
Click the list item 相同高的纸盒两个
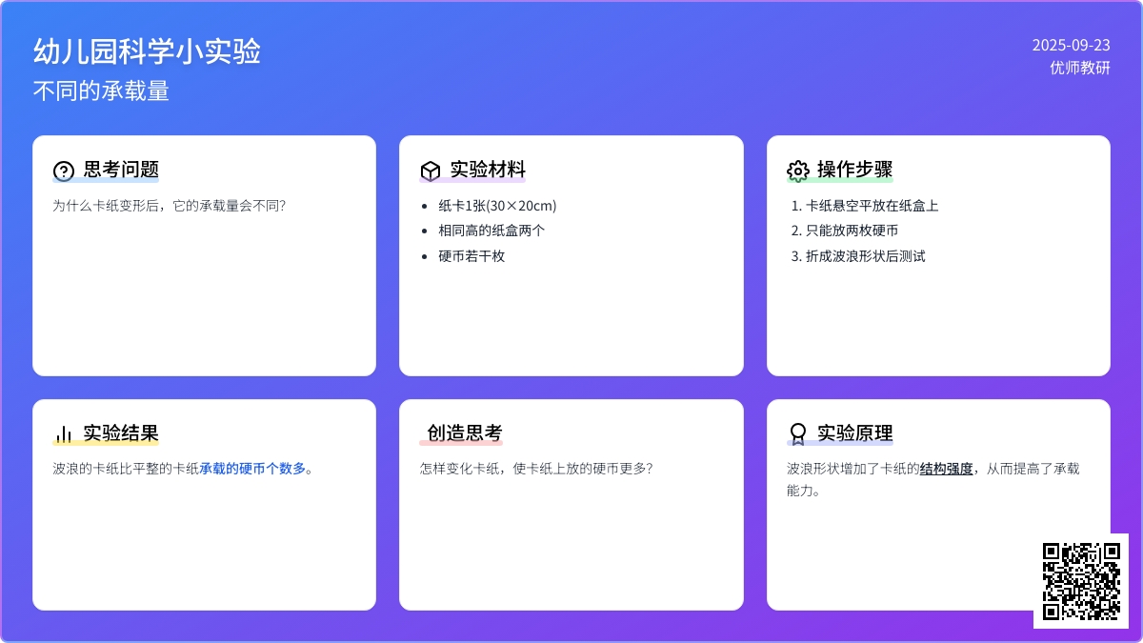point(491,231)
